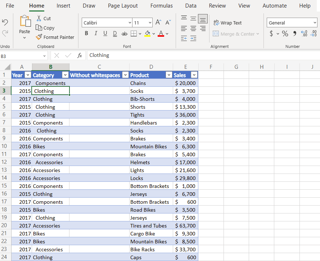Click the Increase Font Size button

[x=158, y=22]
